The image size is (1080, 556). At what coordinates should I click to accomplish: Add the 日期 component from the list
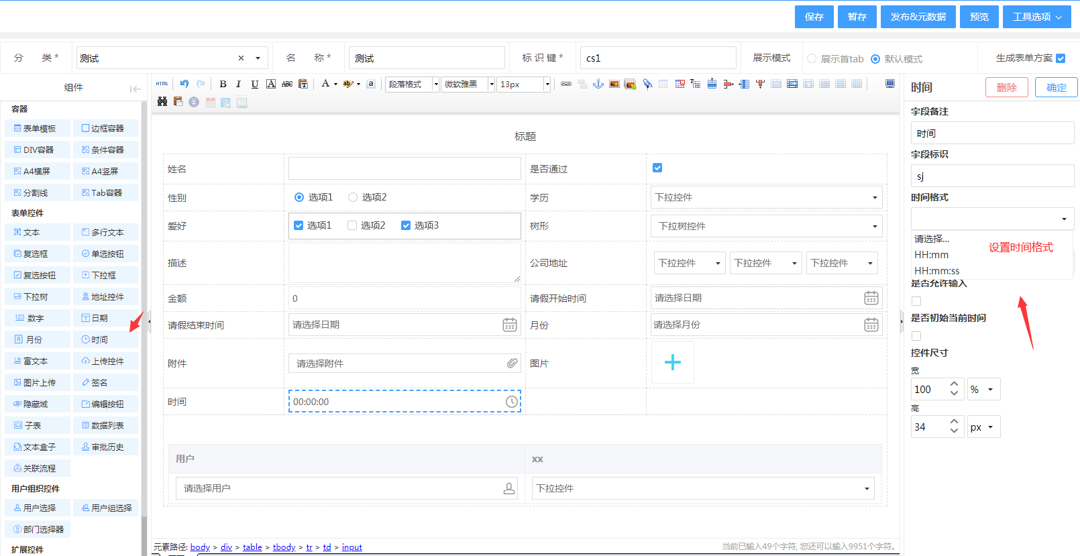pos(106,318)
